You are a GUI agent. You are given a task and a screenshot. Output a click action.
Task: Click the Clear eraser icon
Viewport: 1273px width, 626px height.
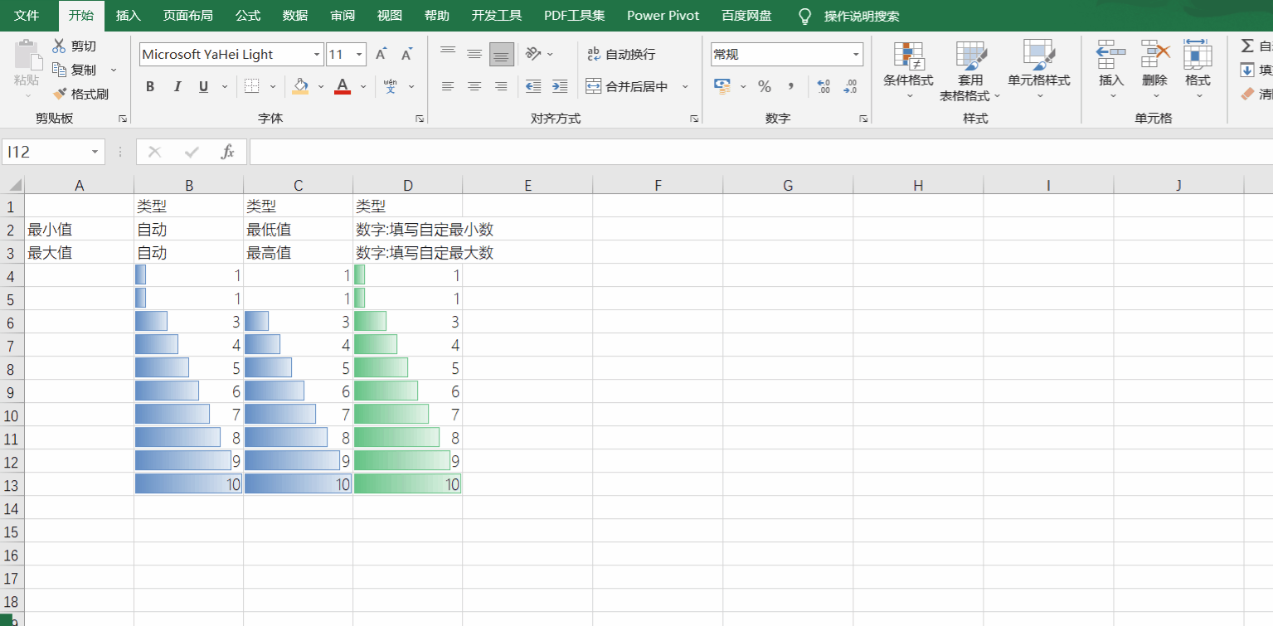[1246, 95]
